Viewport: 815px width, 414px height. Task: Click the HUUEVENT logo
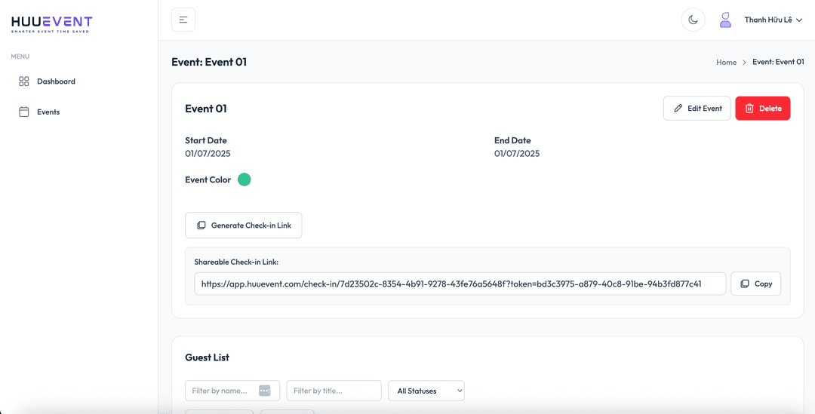pyautogui.click(x=51, y=24)
